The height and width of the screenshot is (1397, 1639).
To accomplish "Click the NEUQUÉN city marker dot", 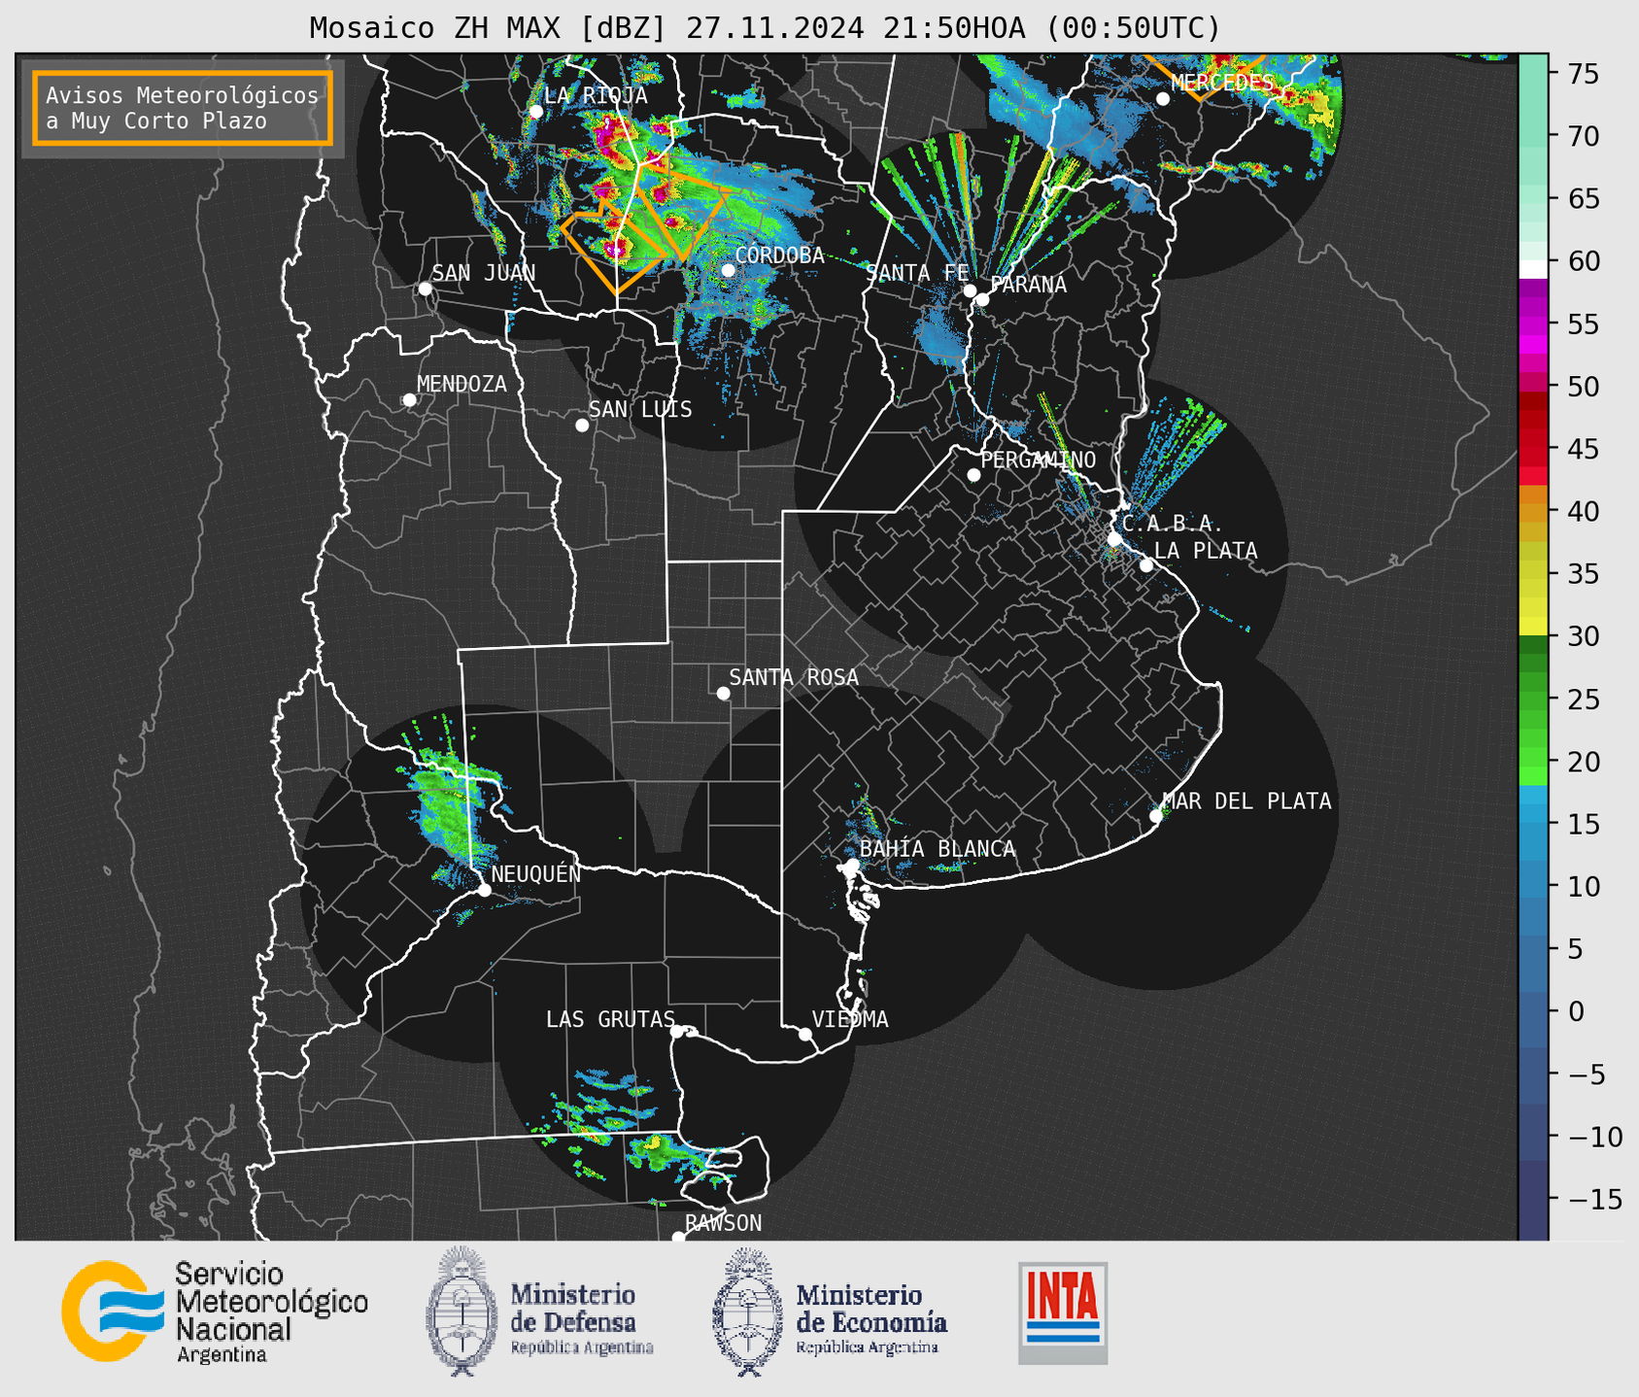I will click(484, 890).
